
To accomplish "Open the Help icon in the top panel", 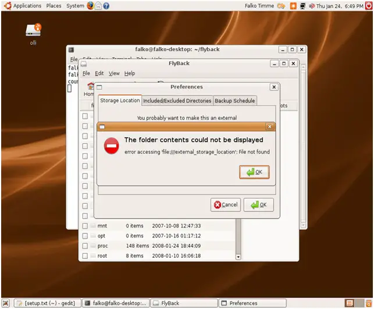I will (x=106, y=6).
